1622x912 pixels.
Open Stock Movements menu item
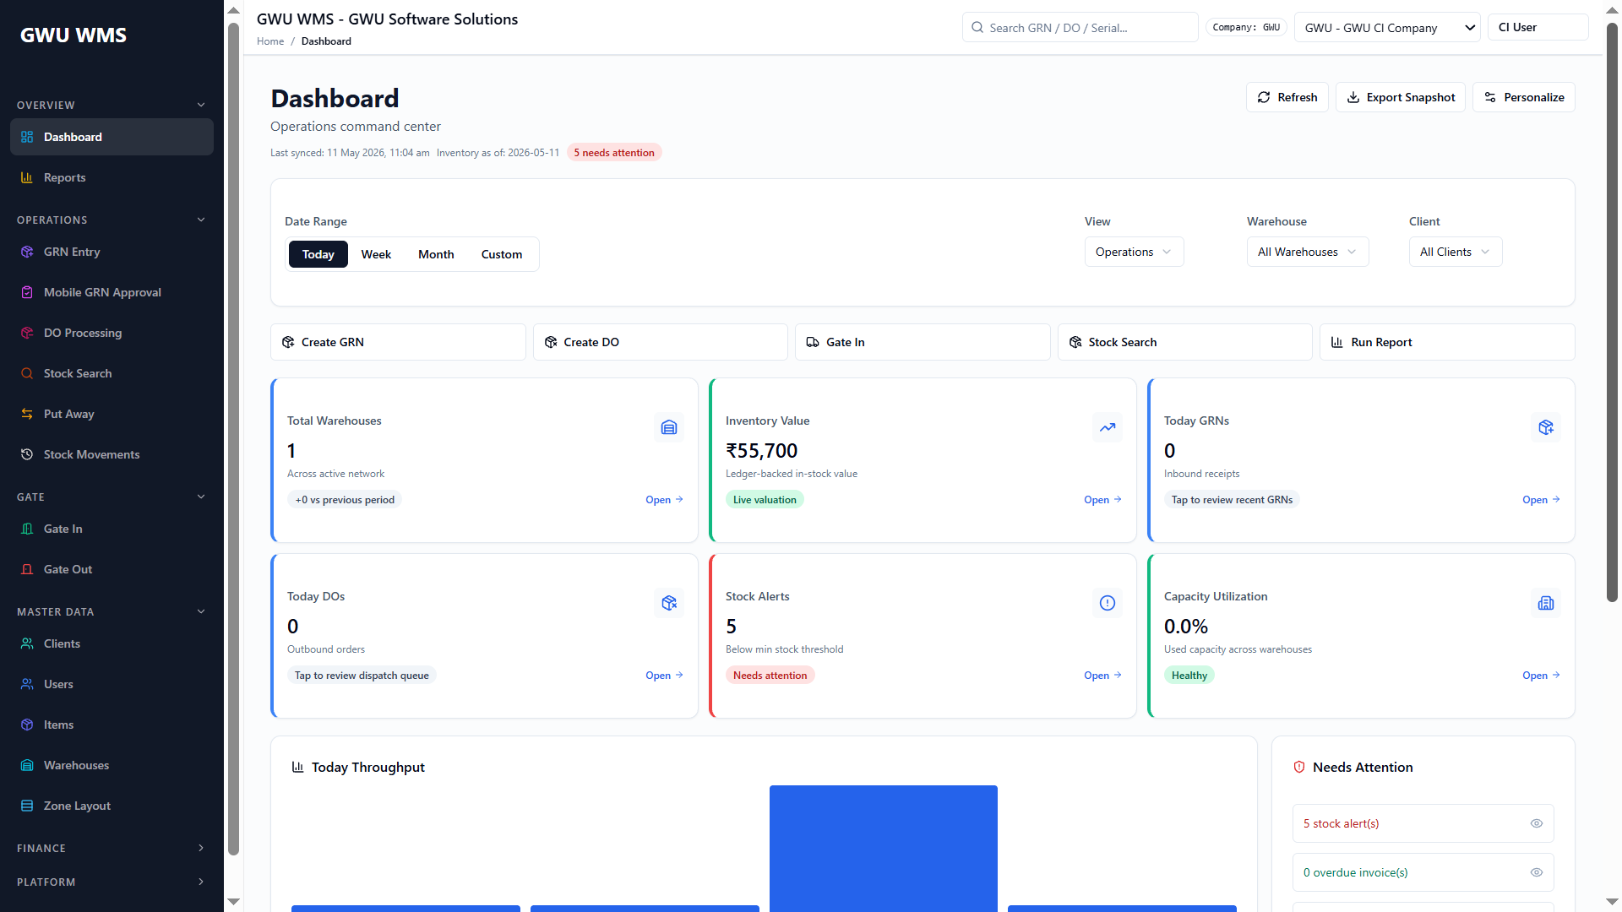pos(112,454)
